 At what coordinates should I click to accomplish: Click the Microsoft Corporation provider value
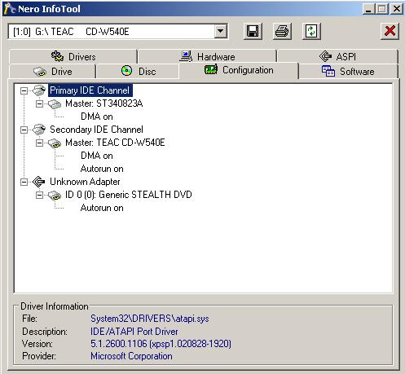[131, 356]
